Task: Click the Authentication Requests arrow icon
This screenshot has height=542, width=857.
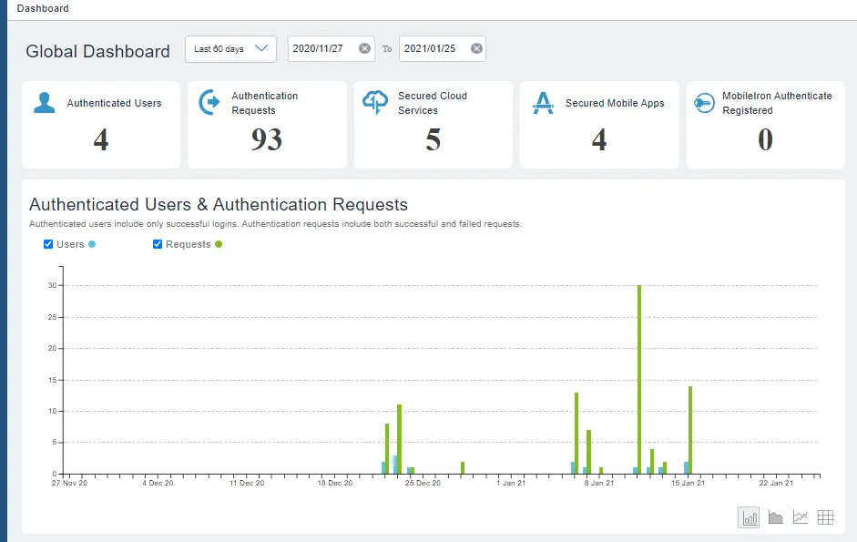Action: pyautogui.click(x=209, y=102)
